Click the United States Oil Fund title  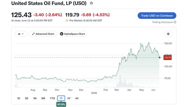tap(49, 3)
